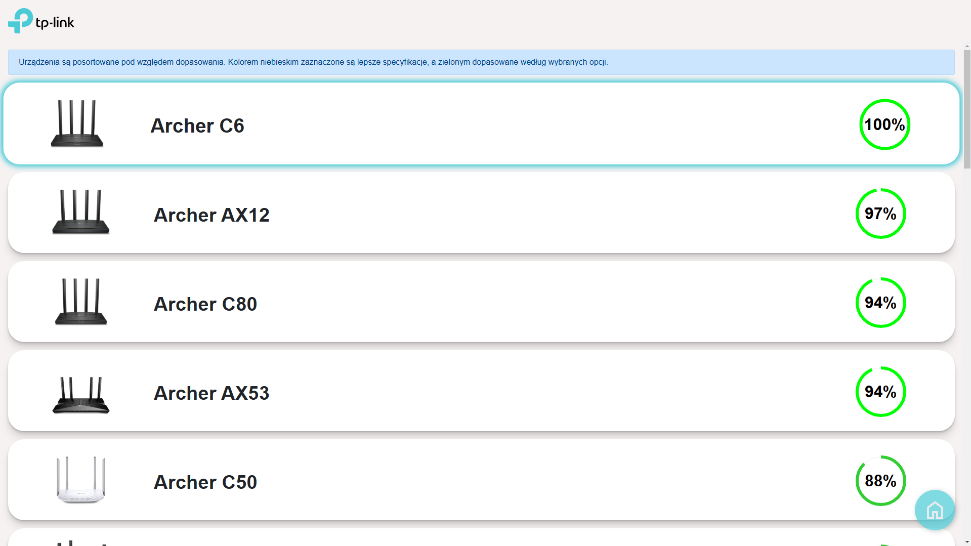Image resolution: width=971 pixels, height=546 pixels.
Task: Click the 88% match indicator
Action: tap(880, 481)
